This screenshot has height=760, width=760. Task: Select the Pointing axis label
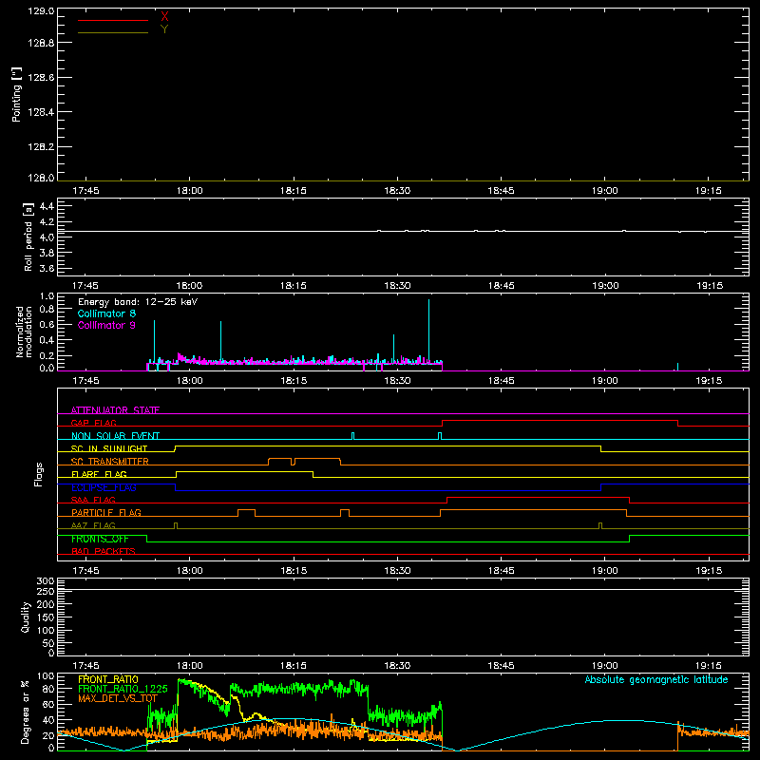(x=16, y=94)
